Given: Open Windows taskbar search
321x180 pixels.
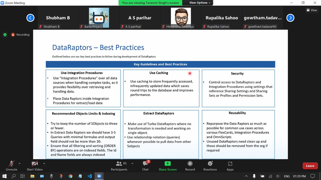Looking at the screenshot, I should pyautogui.click(x=14, y=176).
